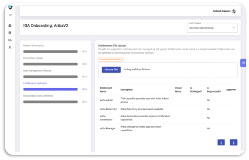Click the General Information progress bar
This screenshot has height=160, width=249.
coord(51,52)
